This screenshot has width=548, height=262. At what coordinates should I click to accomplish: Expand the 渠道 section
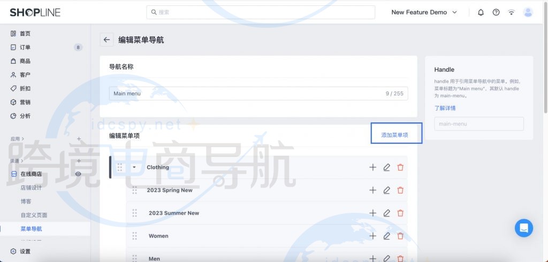tap(17, 161)
